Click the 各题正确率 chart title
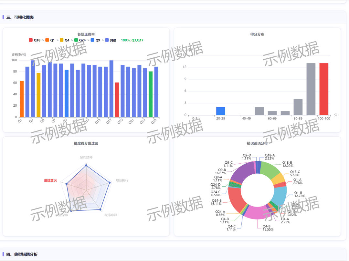 (x=86, y=34)
